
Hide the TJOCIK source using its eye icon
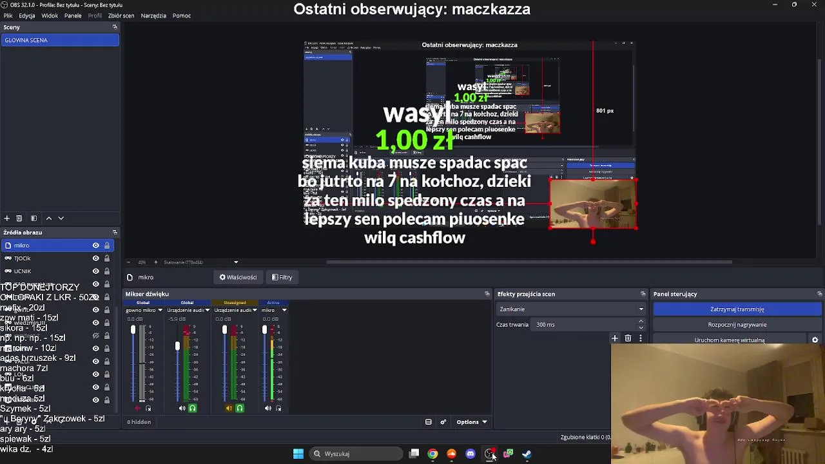tap(95, 258)
